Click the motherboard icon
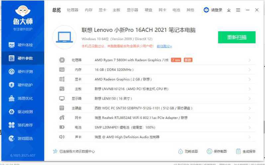 coord(62,89)
